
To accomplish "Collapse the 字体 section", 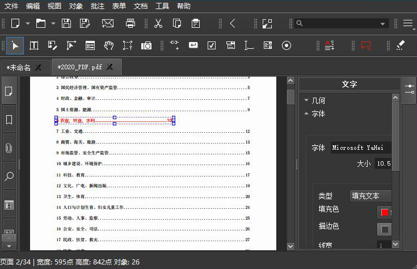I will point(306,114).
